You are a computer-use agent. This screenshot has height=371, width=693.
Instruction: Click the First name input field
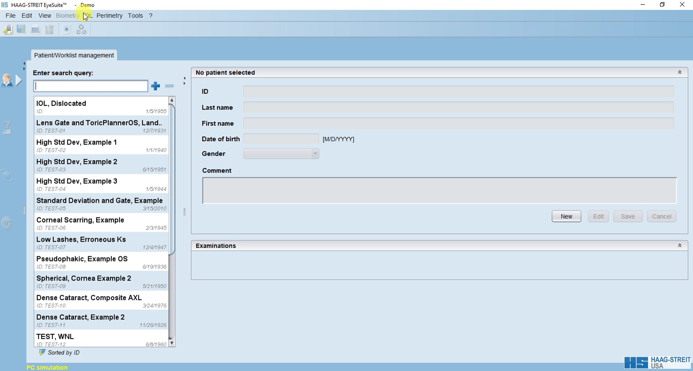pos(459,123)
